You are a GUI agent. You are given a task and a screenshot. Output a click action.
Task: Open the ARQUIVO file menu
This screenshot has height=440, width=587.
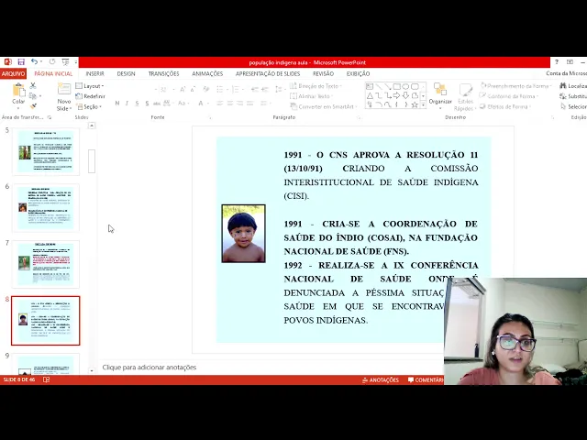click(13, 73)
